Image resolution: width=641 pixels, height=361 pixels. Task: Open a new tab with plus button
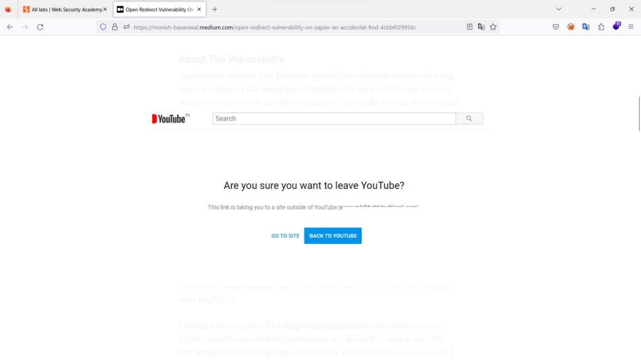[x=215, y=9]
